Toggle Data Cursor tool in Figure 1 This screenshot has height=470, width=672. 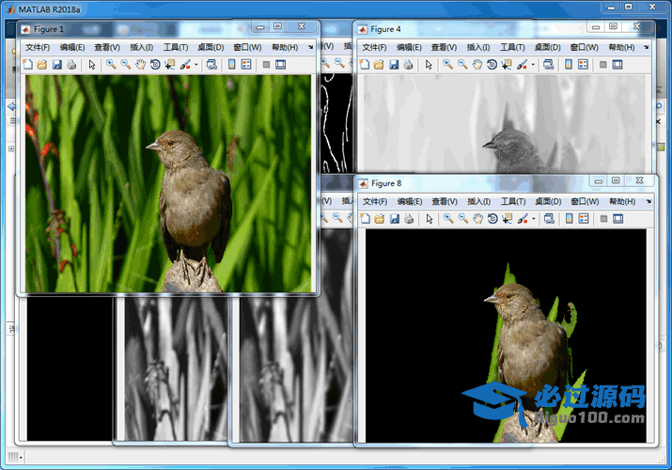[169, 65]
